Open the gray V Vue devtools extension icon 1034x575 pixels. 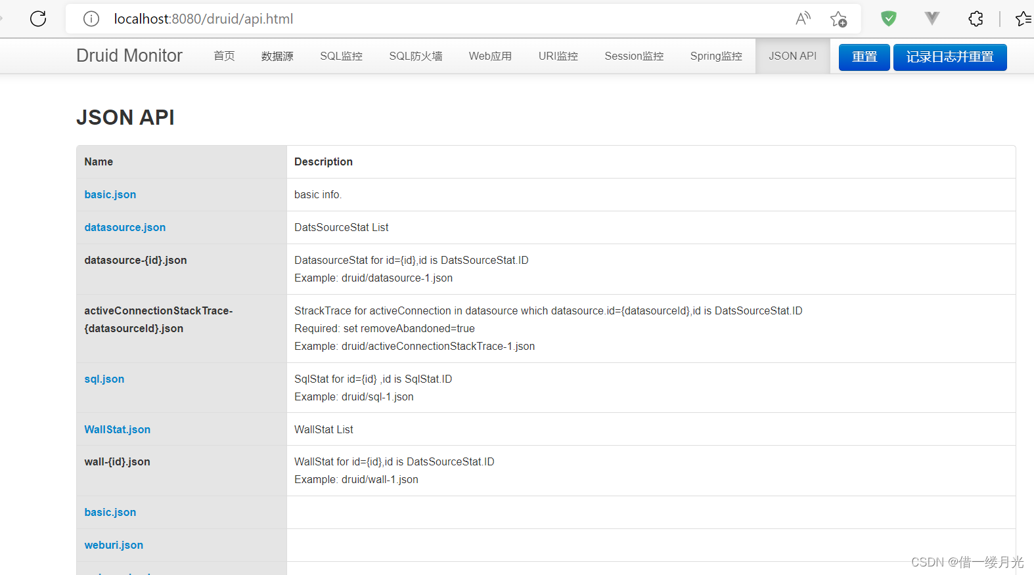[x=932, y=18]
